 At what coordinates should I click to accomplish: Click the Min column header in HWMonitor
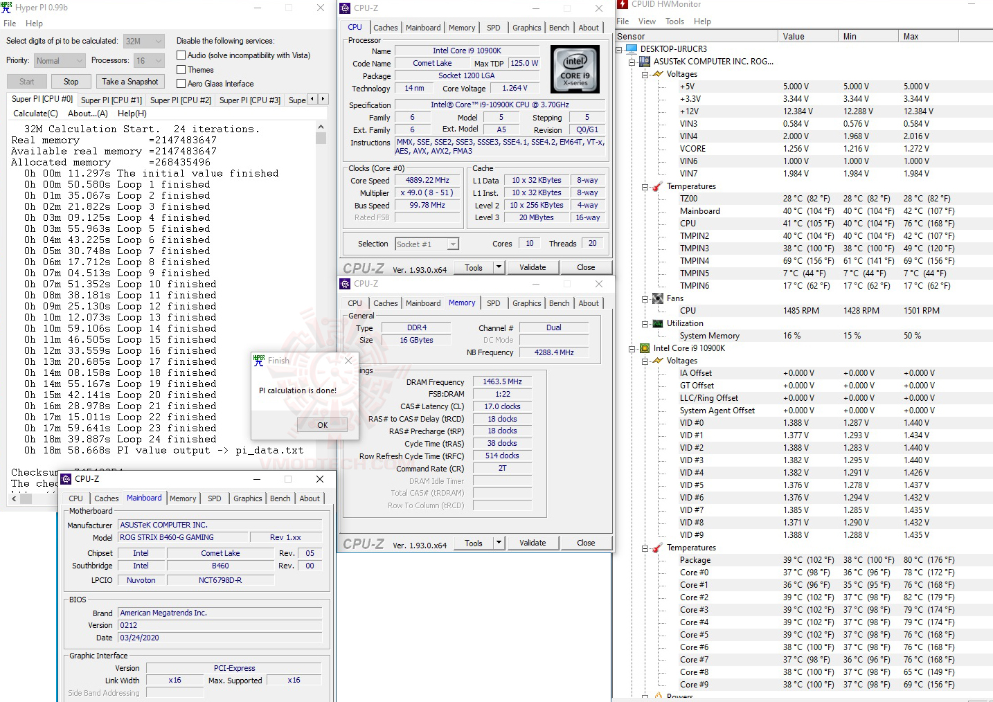(x=868, y=37)
